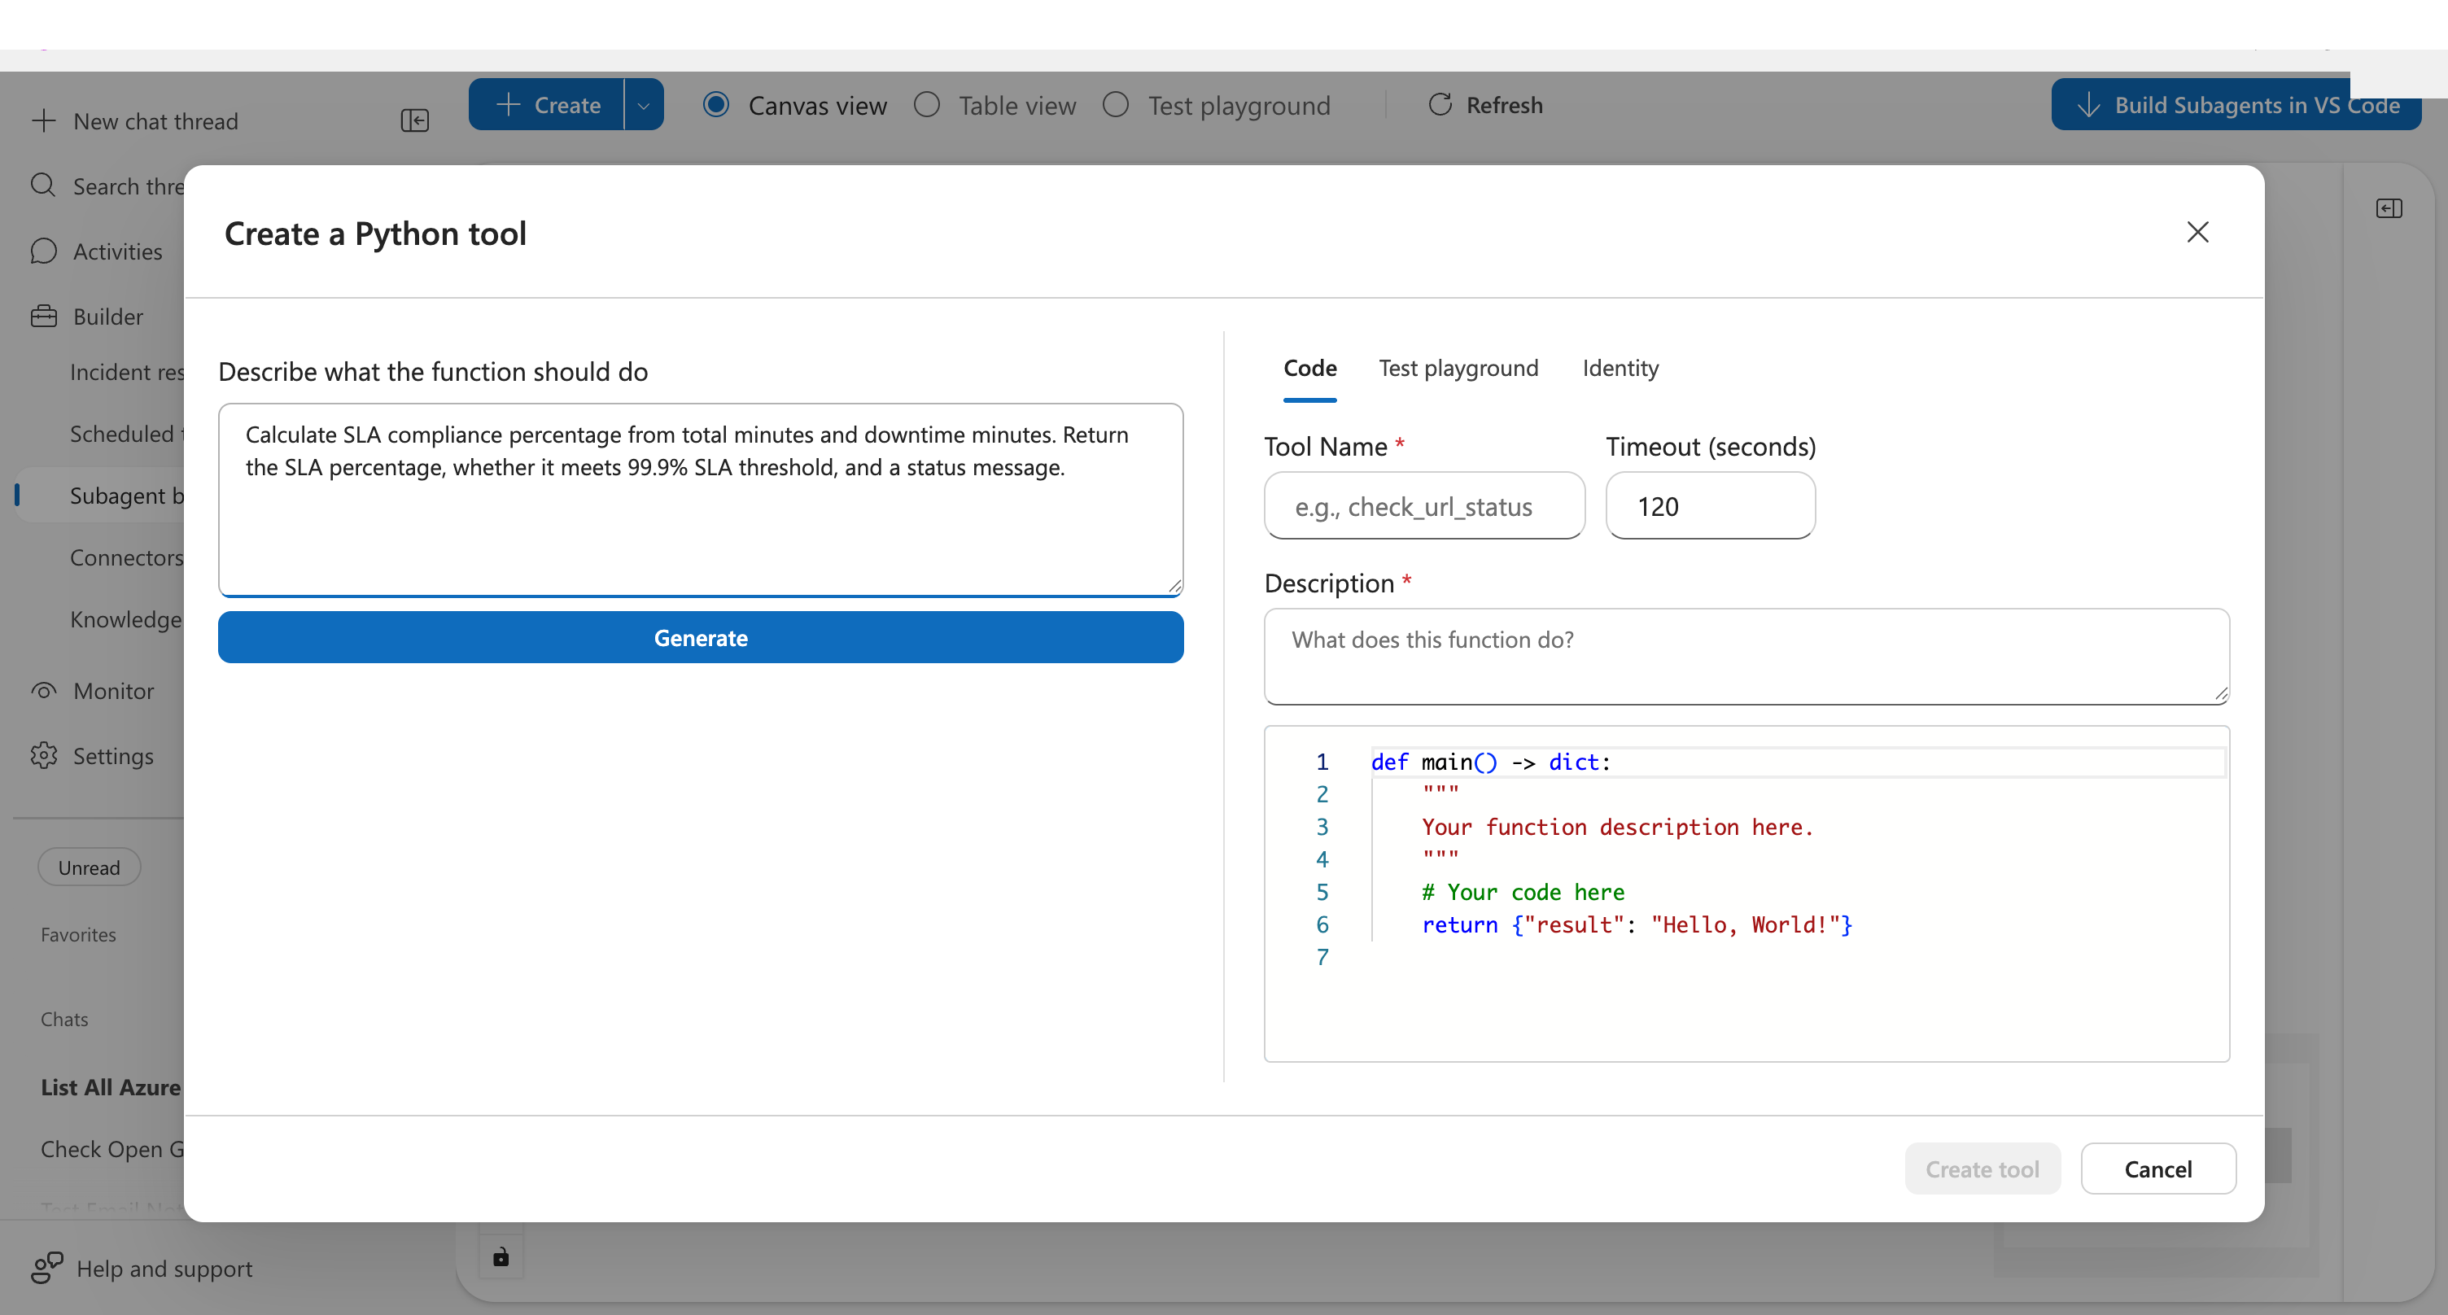Viewport: 2448px width, 1315px height.
Task: Click the Generate button
Action: click(x=701, y=637)
